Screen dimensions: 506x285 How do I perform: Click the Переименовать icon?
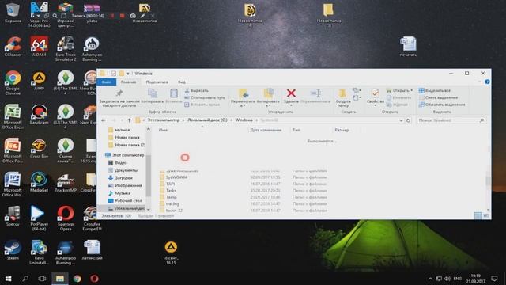point(315,93)
